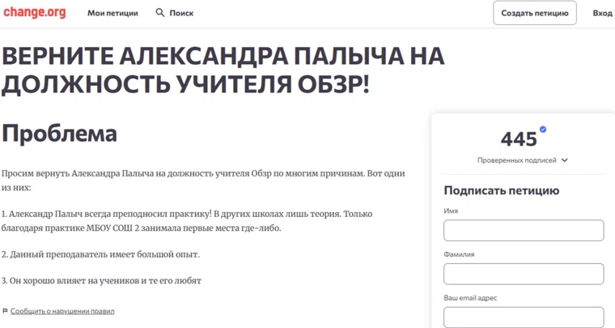
Task: Click the change.org logo
Action: click(x=33, y=13)
